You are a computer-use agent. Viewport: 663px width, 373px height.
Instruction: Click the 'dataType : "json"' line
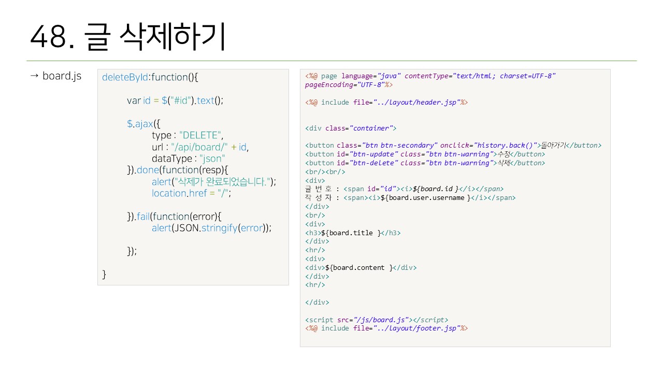click(189, 159)
